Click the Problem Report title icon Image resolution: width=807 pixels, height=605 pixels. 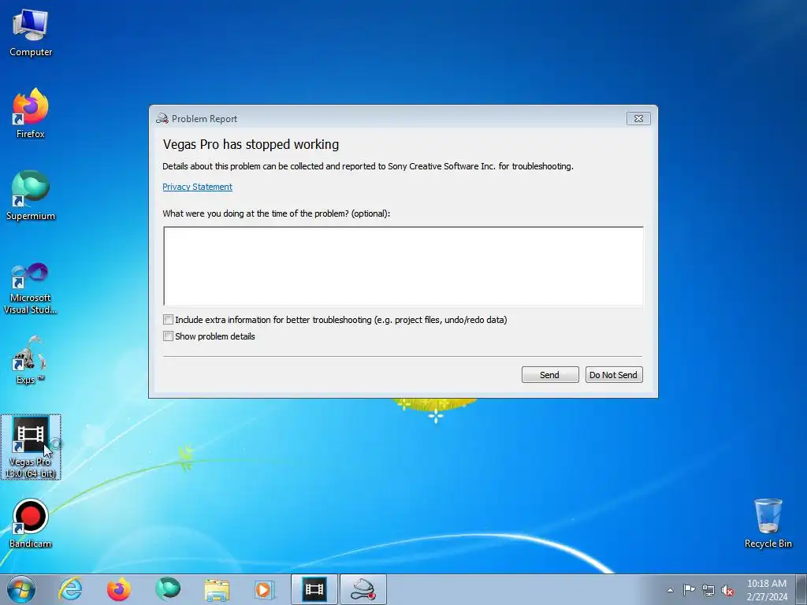[162, 118]
